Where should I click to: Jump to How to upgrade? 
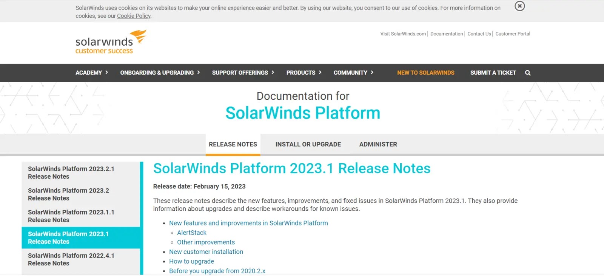click(x=191, y=261)
